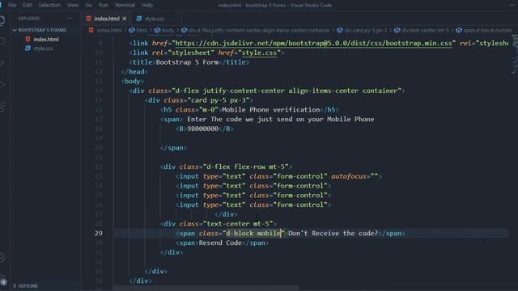Follow the bootstrap.min.css CDN link
This screenshot has height=291, width=518.
coord(313,43)
